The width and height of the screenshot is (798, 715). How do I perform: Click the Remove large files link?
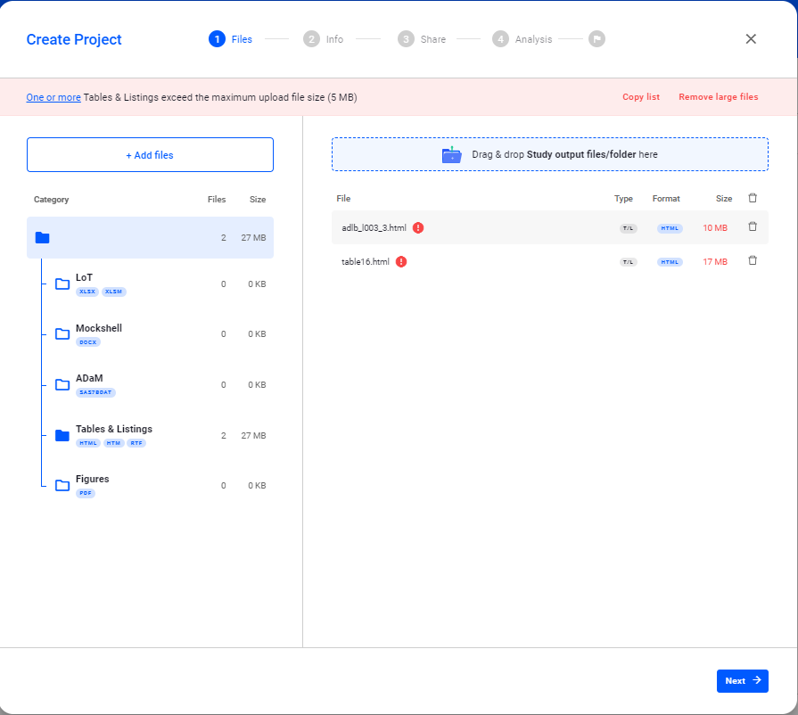[x=718, y=96]
